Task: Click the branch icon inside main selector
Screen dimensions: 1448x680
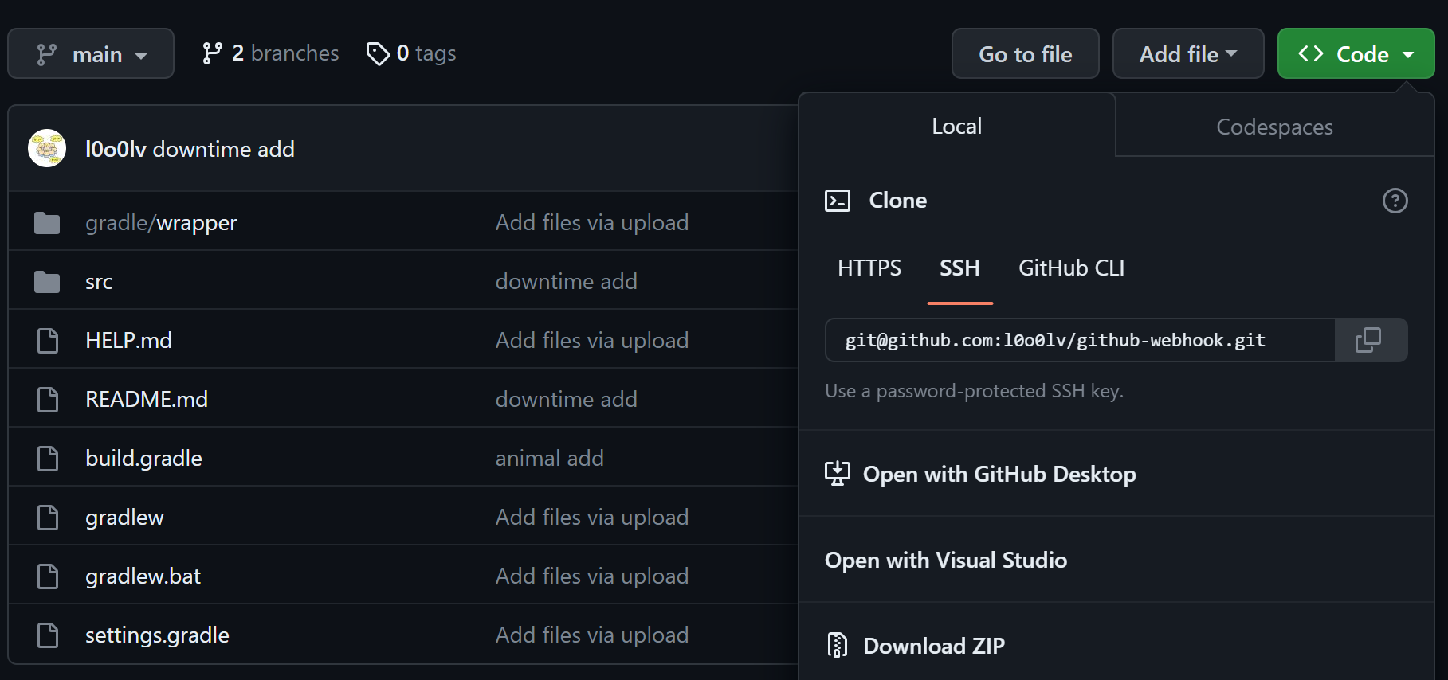Action: click(46, 54)
